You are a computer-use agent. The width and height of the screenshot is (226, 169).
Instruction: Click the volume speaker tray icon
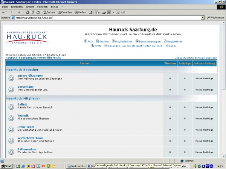click(195, 166)
